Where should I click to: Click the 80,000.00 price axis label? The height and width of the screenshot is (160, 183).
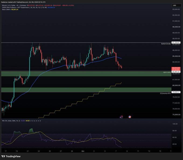[x=176, y=85]
